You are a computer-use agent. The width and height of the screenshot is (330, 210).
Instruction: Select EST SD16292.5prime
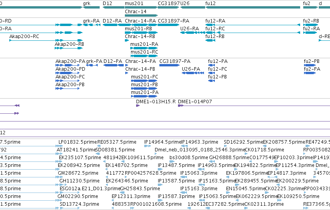244,142
